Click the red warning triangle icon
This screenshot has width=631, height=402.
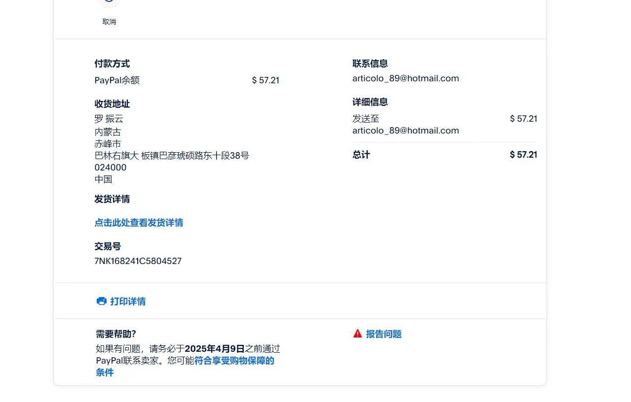pyautogui.click(x=358, y=334)
